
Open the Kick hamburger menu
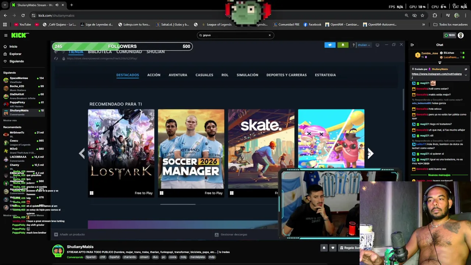tap(6, 35)
